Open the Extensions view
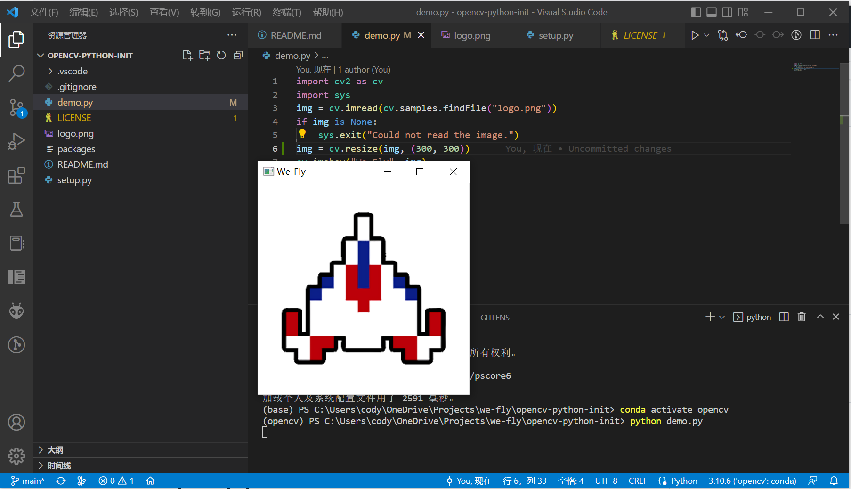Viewport: 851px width, 489px height. pos(16,176)
